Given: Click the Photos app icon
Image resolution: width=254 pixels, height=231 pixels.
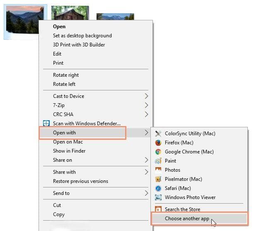Looking at the screenshot, I should pyautogui.click(x=158, y=170).
